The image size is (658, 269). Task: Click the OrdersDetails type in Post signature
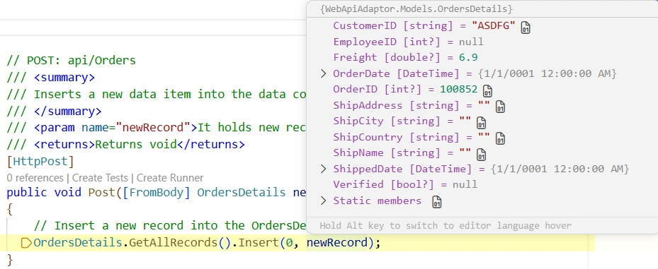pos(242,193)
